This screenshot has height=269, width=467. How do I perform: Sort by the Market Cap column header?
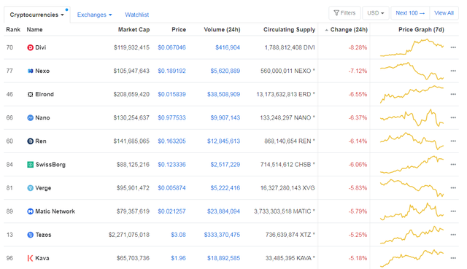pyautogui.click(x=134, y=29)
